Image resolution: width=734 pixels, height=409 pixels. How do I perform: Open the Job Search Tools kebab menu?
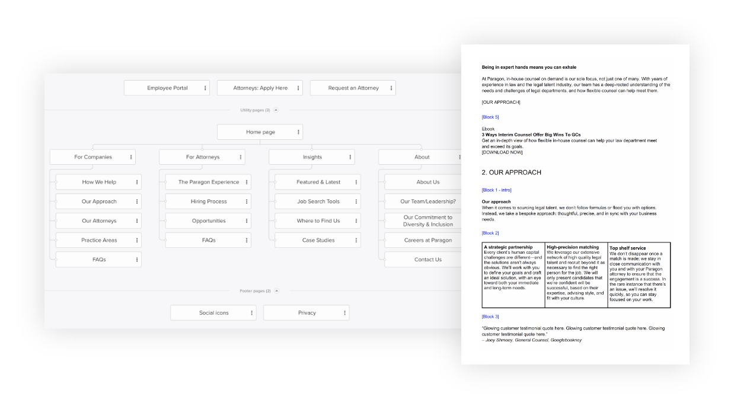356,202
